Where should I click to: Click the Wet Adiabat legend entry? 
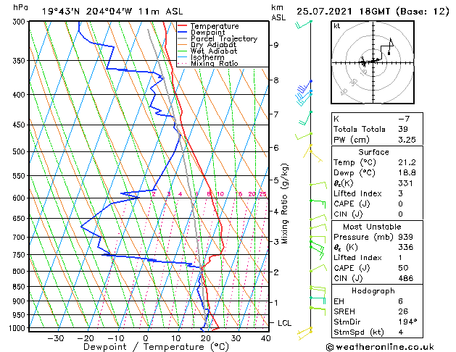(x=207, y=51)
